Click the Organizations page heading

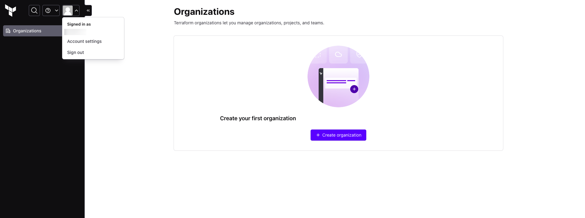pyautogui.click(x=204, y=12)
